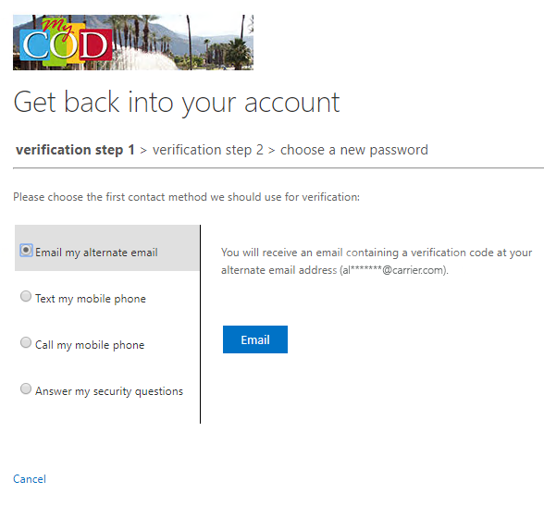Click the Please choose the first contact method text
544x518 pixels.
click(x=186, y=197)
